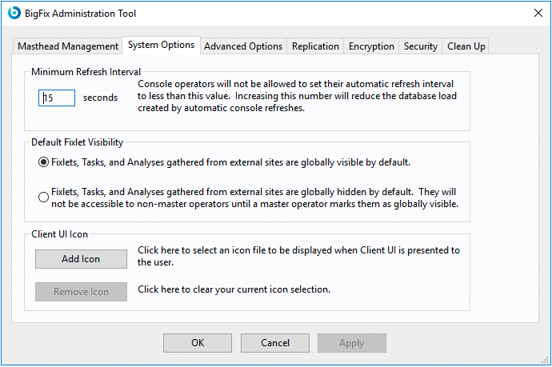Open the Encryption tab
The width and height of the screenshot is (552, 367).
coord(371,46)
